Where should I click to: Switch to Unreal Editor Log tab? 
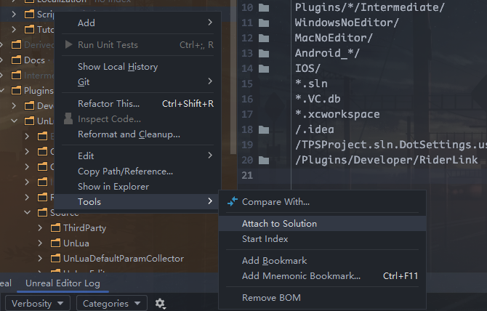[x=63, y=283]
